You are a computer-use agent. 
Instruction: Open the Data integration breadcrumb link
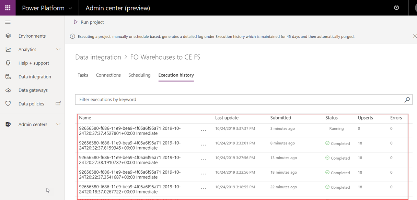tap(98, 57)
